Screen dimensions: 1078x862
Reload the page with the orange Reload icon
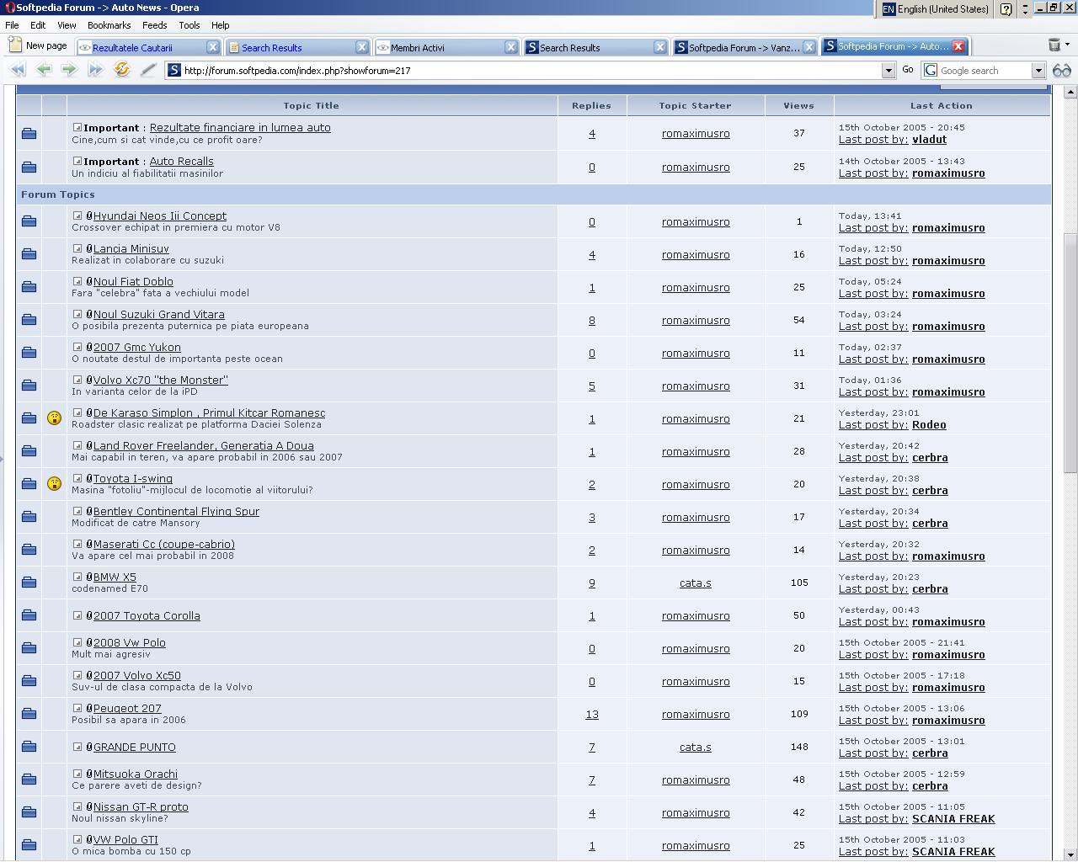click(x=122, y=71)
